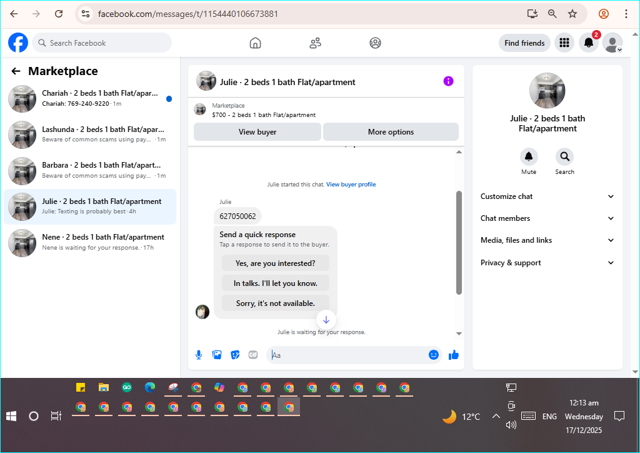640x453 pixels.
Task: Go to Facebook home via the logo
Action: pyautogui.click(x=18, y=43)
